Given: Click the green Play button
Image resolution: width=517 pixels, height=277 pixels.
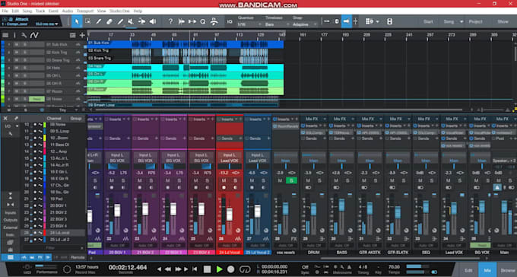Looking at the screenshot, I should tap(219, 269).
